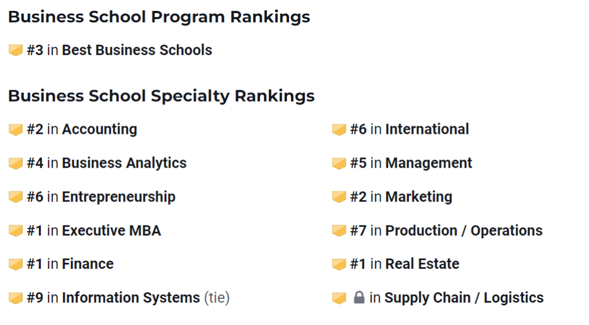Open the Finance specialty ranking

(87, 264)
